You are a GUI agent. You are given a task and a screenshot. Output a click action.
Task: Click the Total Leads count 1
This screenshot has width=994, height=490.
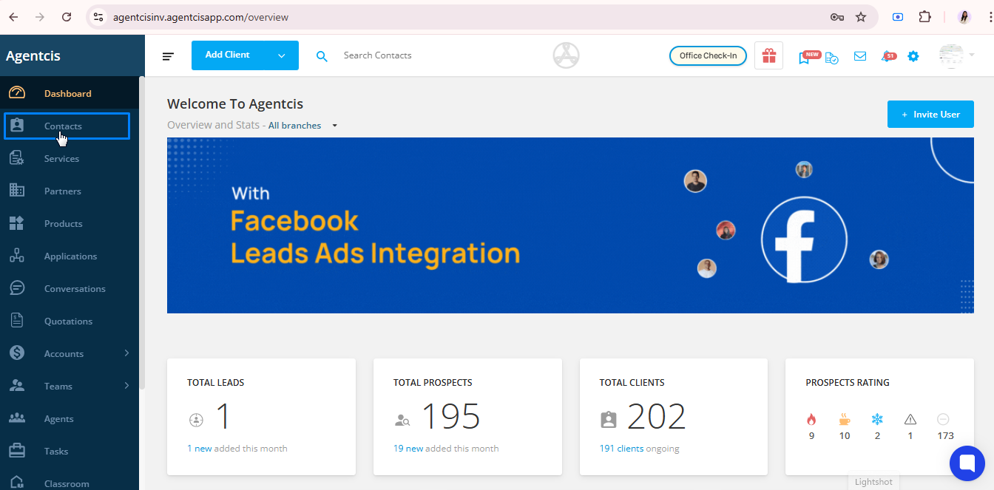click(223, 417)
